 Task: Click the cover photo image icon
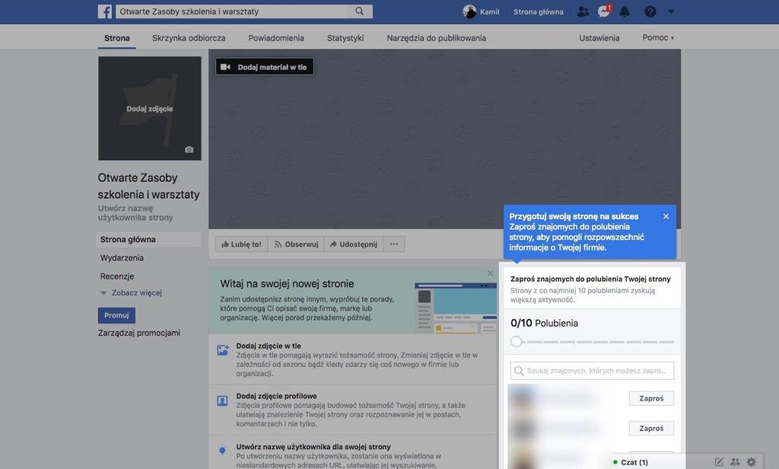[x=223, y=349]
